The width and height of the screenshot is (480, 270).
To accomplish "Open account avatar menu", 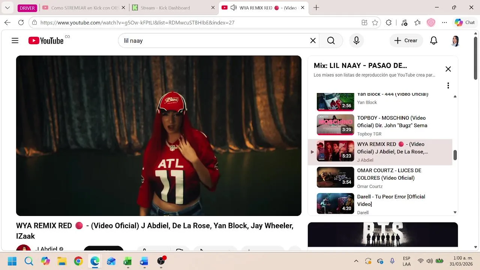I will tap(455, 40).
